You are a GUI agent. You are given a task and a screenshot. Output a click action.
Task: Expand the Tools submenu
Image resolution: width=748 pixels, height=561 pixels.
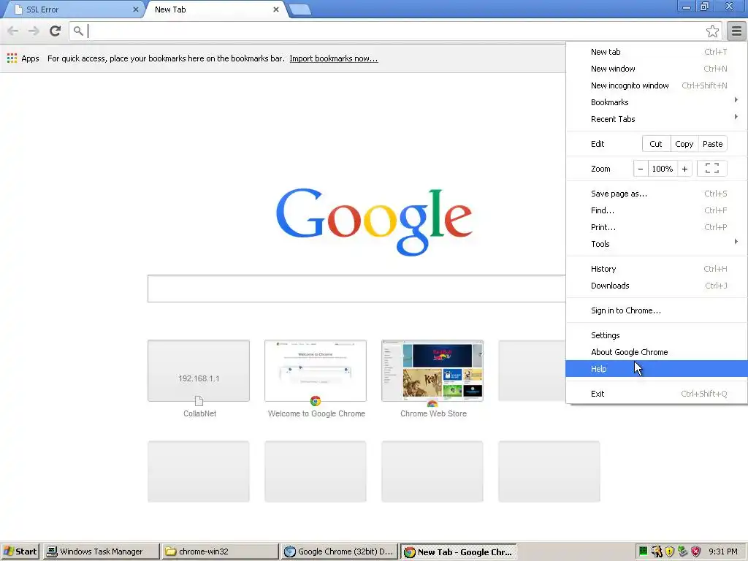[x=657, y=244]
